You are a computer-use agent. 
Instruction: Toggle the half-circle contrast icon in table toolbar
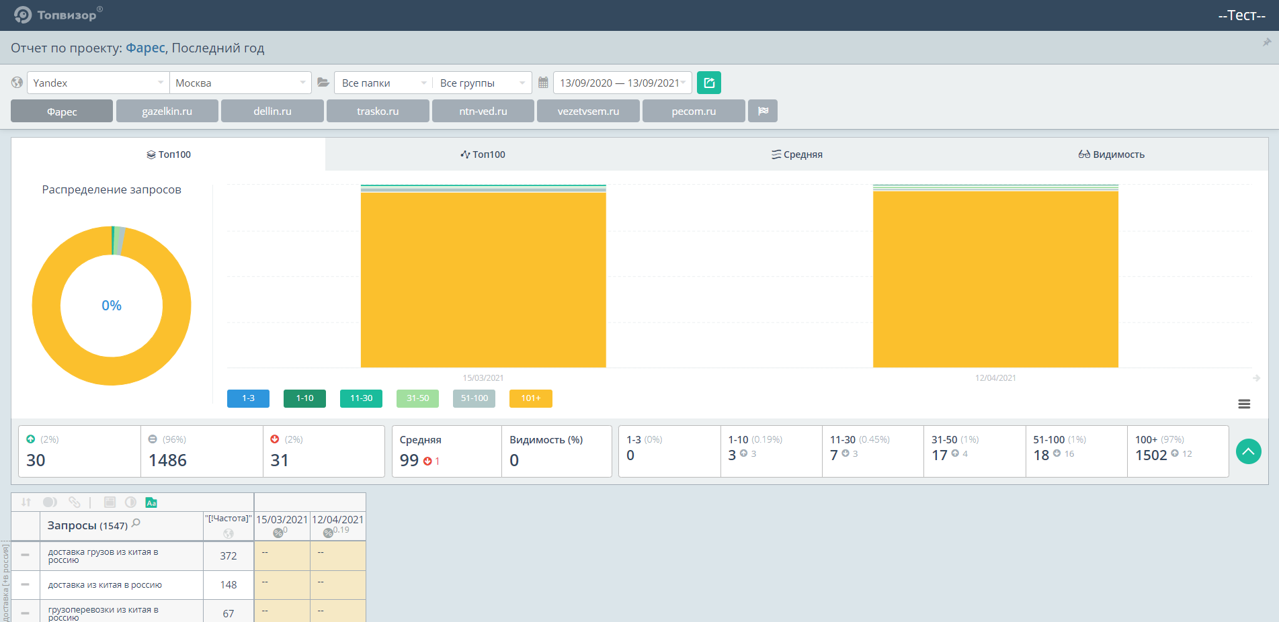(x=131, y=502)
